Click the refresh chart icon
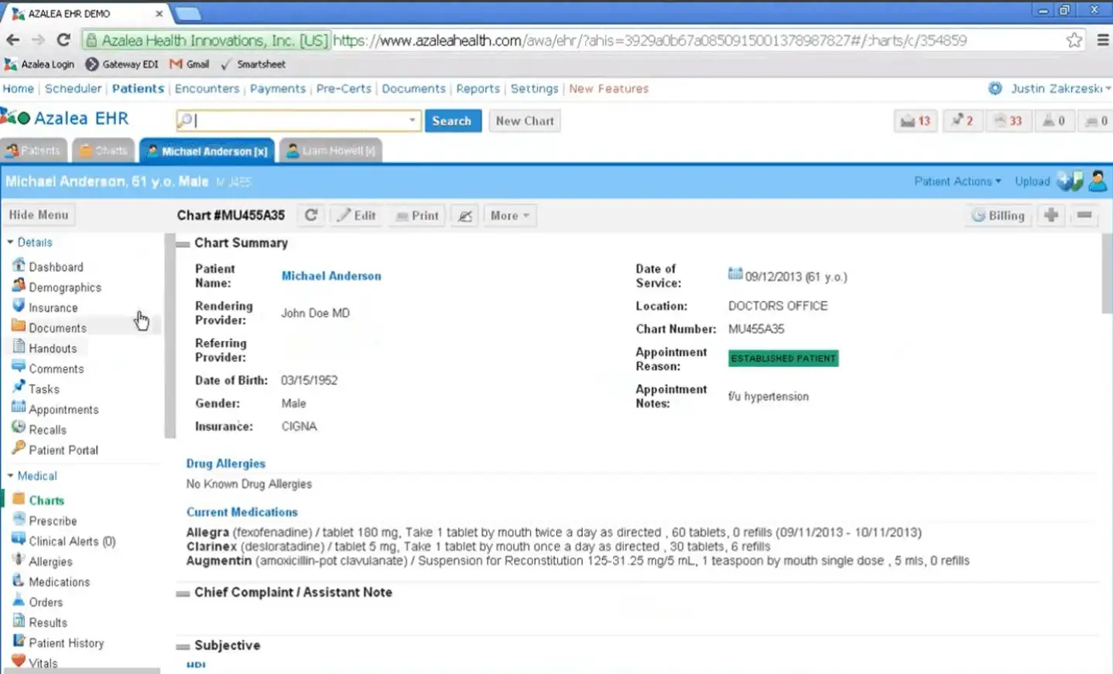The image size is (1113, 674). pyautogui.click(x=310, y=215)
